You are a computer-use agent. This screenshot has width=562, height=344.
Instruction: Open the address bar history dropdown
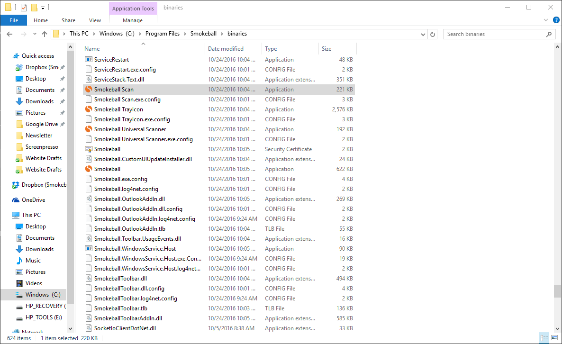coord(423,35)
